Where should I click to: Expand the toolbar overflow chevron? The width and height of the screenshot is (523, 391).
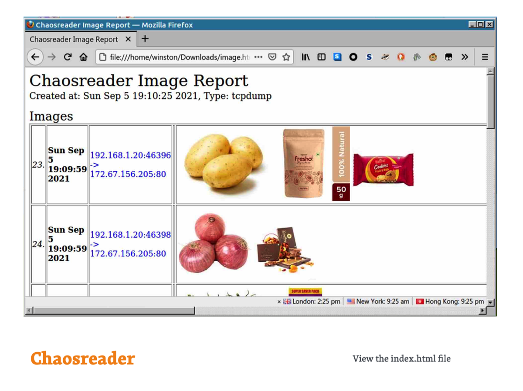coord(465,57)
